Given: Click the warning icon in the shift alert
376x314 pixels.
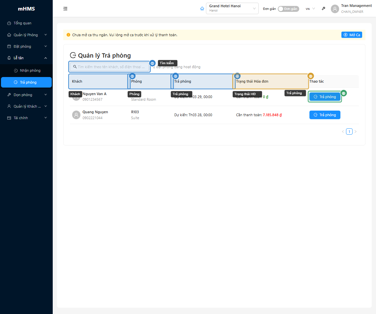Looking at the screenshot, I should pyautogui.click(x=68, y=35).
